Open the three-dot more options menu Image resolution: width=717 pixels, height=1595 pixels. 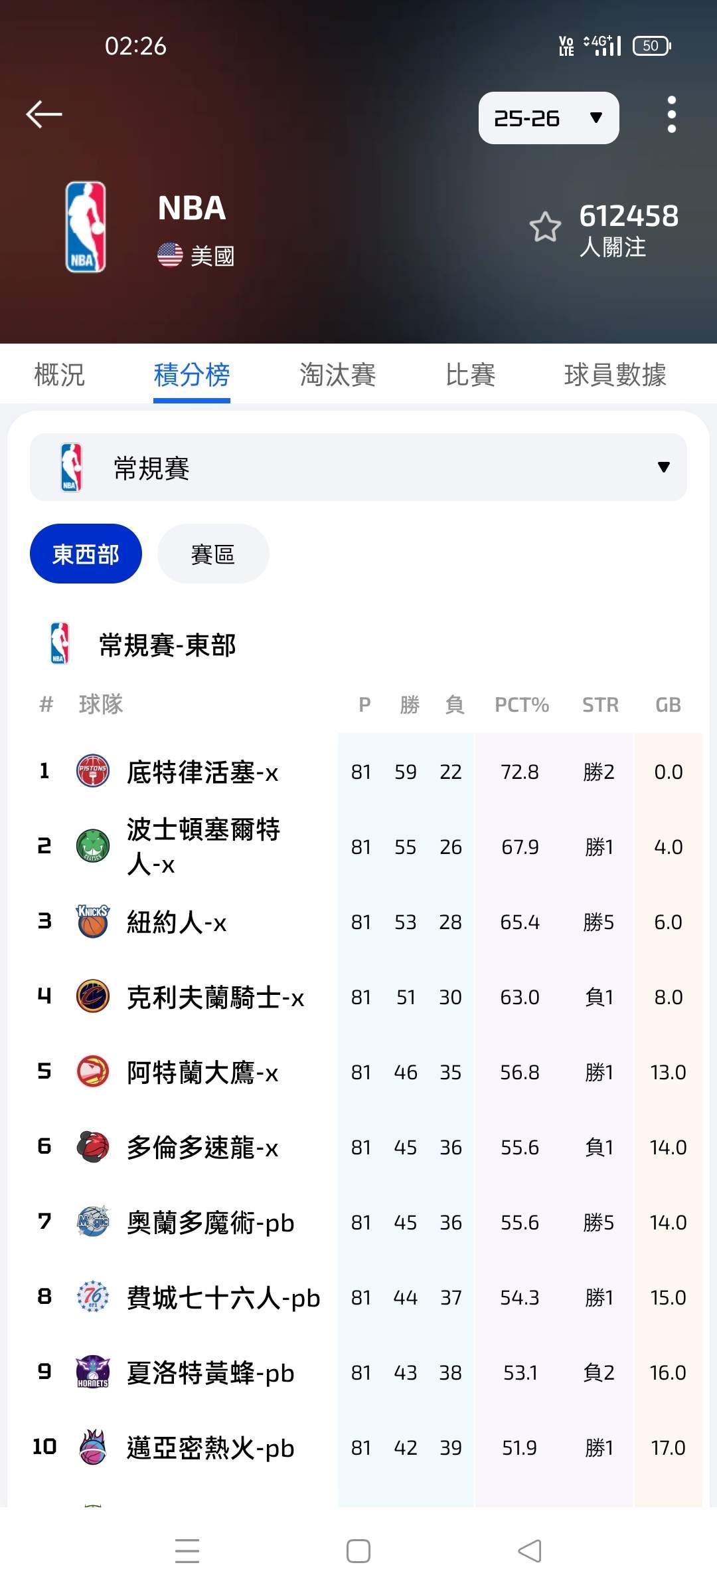click(671, 114)
